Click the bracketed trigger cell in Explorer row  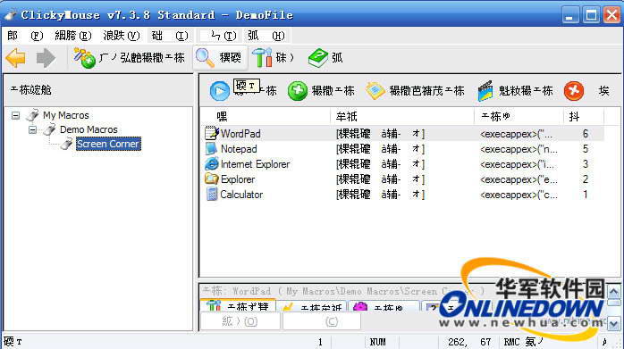[x=381, y=179]
